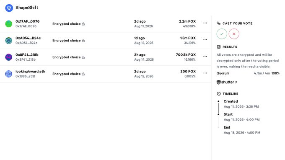Click the purple avatar of 0x8F41...218b
Screen dimensions: 285x160
8,57
